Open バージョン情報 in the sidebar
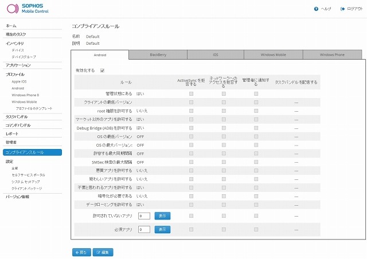The width and height of the screenshot is (367, 259). [17, 197]
